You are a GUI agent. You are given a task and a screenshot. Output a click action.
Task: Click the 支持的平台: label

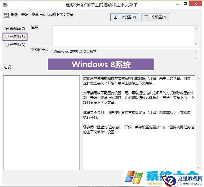40,50
